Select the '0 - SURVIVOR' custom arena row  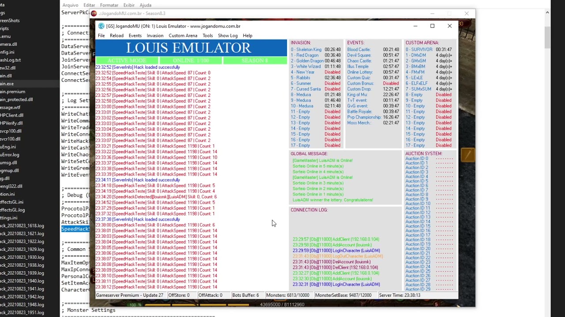(429, 50)
